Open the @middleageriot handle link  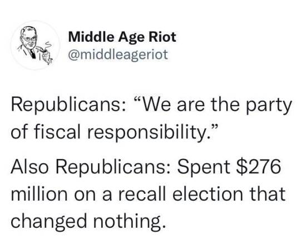[x=118, y=54]
